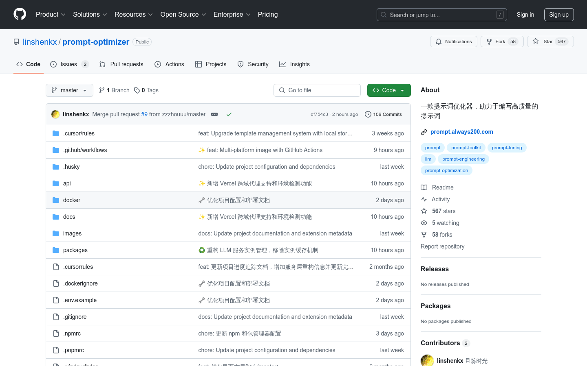Image resolution: width=587 pixels, height=366 pixels.
Task: Expand the Solutions menu
Action: click(90, 15)
